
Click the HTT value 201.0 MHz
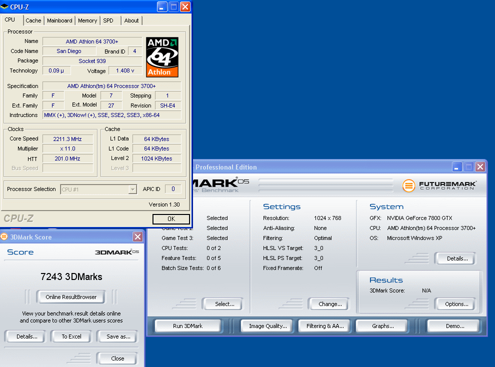[x=67, y=158]
